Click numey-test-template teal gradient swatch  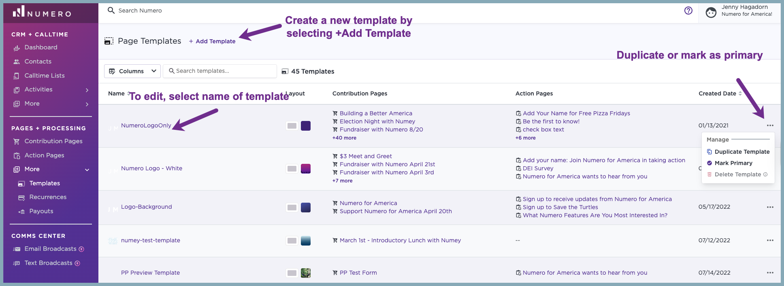click(306, 241)
